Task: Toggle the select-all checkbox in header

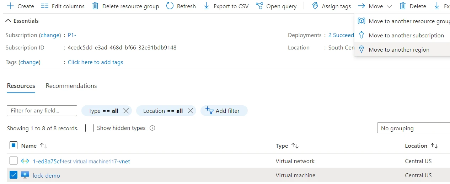Action: 14,145
